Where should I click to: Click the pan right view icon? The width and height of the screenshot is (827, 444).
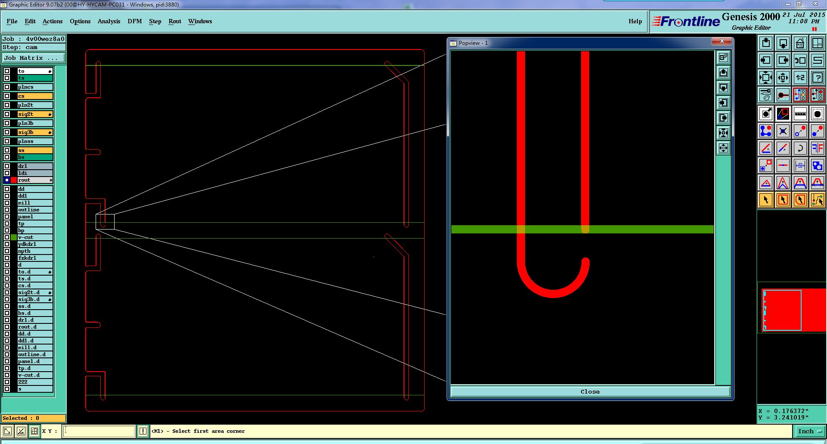point(783,60)
